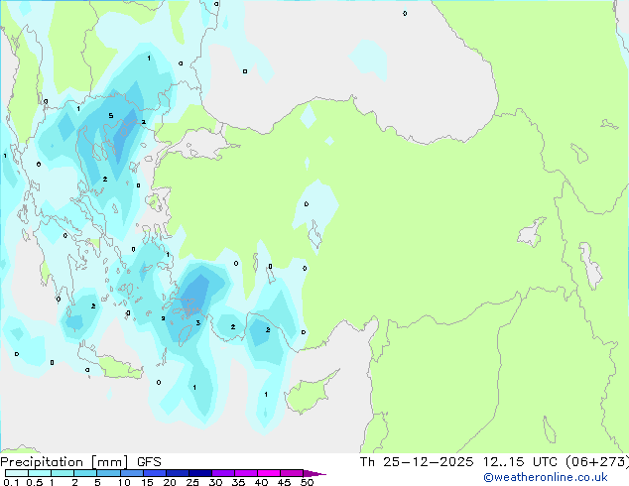This screenshot has width=629, height=486.
Task: Pick the 15–20 mm legend color swatch
Action: 155,473
